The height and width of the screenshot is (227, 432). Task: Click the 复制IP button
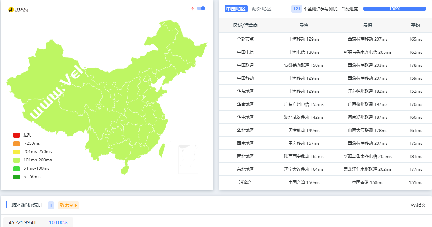click(69, 205)
